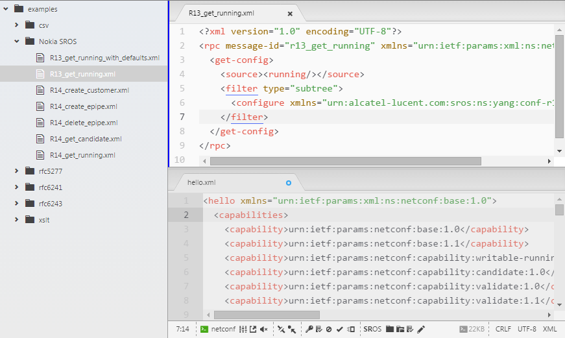
Task: Click the connect cursor icon
Action: 292,329
